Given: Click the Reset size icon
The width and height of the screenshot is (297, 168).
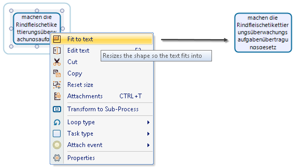Looking at the screenshot, I should point(57,85).
